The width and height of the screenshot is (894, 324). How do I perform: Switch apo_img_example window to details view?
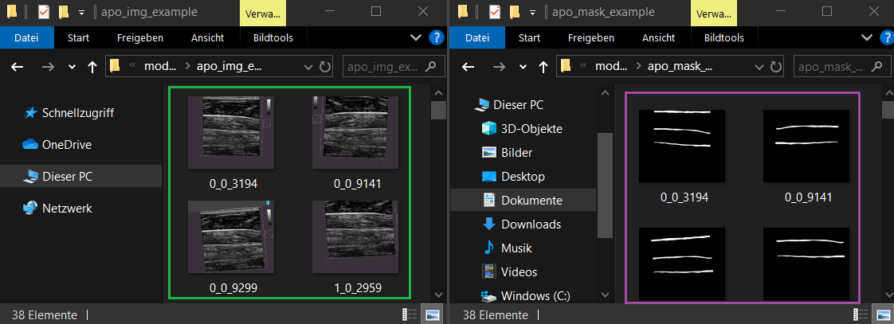click(x=410, y=314)
